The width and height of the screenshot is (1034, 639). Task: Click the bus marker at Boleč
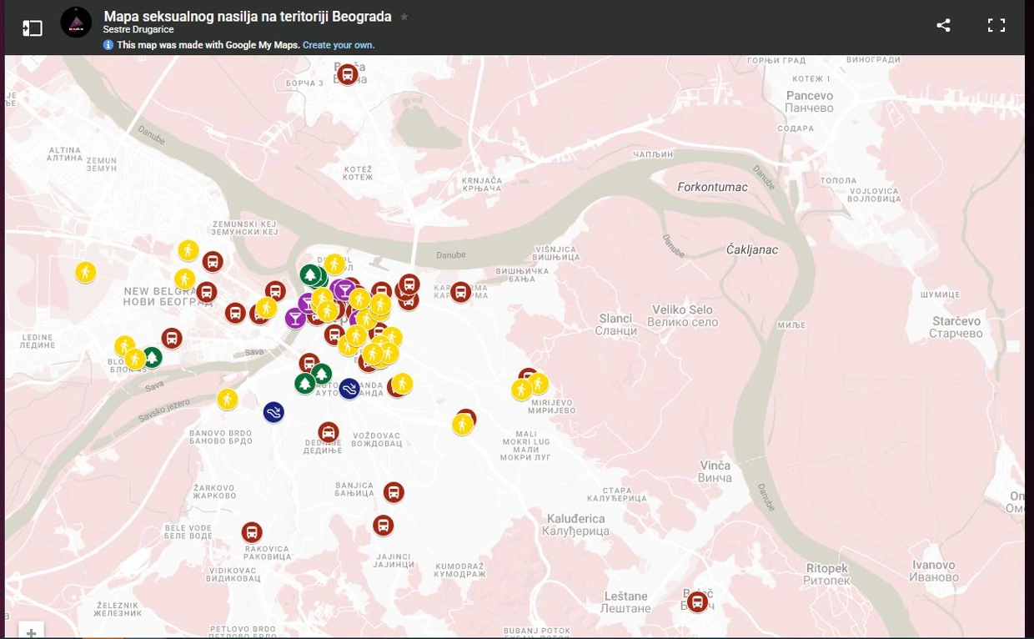pyautogui.click(x=697, y=601)
